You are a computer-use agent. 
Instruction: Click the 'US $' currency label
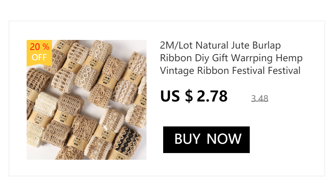point(176,96)
